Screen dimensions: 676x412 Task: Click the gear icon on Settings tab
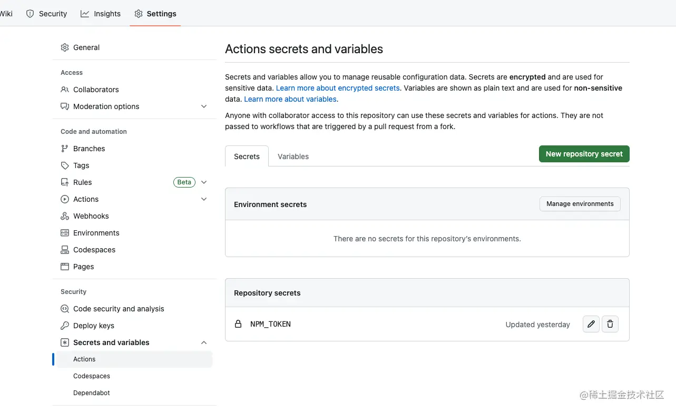pos(139,14)
